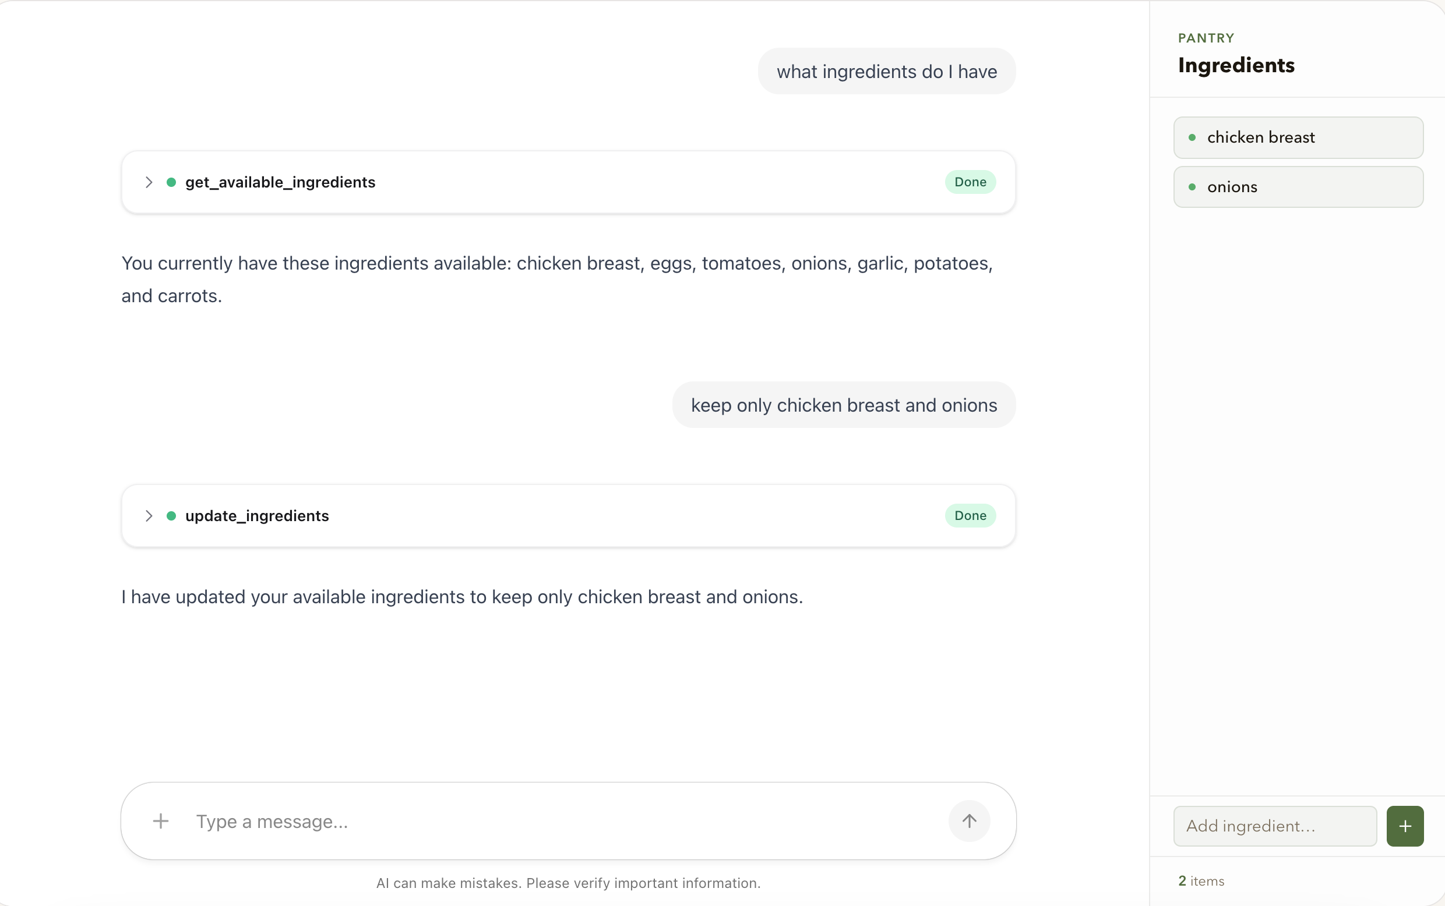
Task: Click the 'keep only chicken breast and onions' message
Action: tap(844, 405)
